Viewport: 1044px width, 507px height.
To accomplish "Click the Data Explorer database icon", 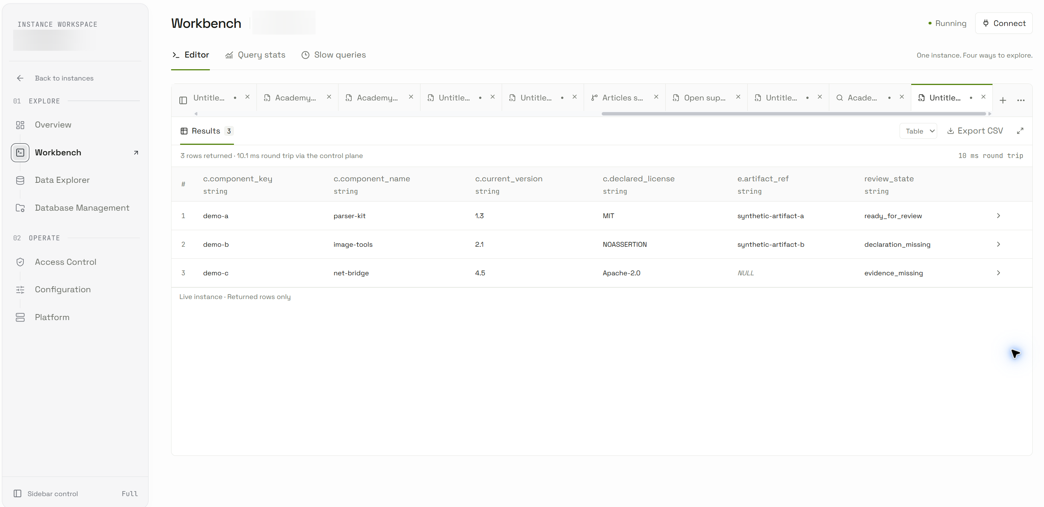I will pos(20,181).
